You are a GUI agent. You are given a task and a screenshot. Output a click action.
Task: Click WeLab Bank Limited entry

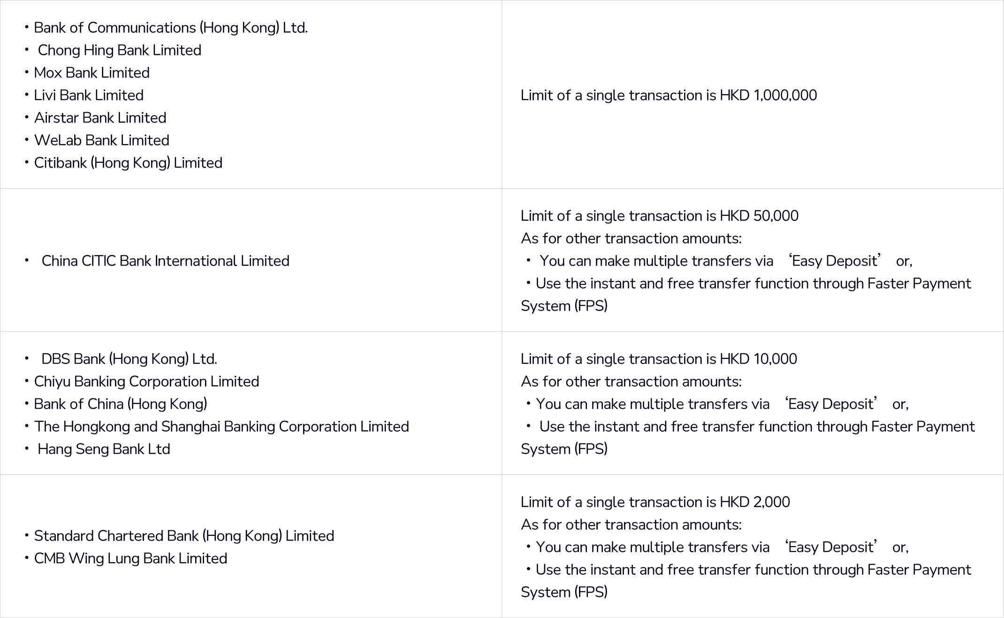101,140
